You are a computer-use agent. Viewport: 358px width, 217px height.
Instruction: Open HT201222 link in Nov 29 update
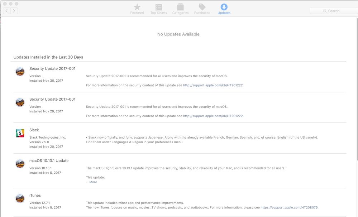pyautogui.click(x=213, y=116)
